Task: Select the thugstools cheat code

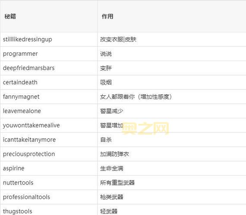Action: point(18,212)
